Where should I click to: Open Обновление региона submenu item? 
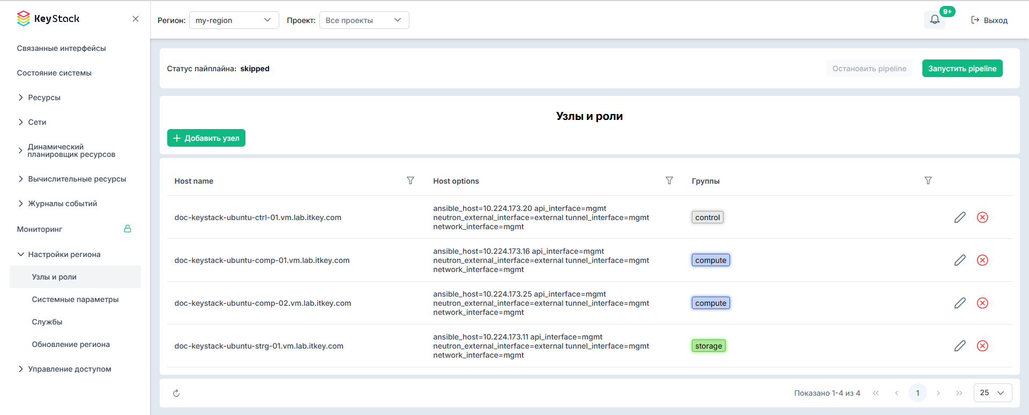pos(71,344)
